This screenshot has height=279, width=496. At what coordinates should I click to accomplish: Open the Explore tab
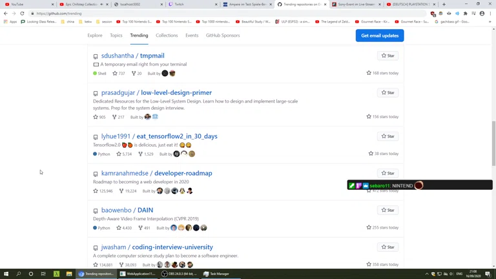point(95,36)
